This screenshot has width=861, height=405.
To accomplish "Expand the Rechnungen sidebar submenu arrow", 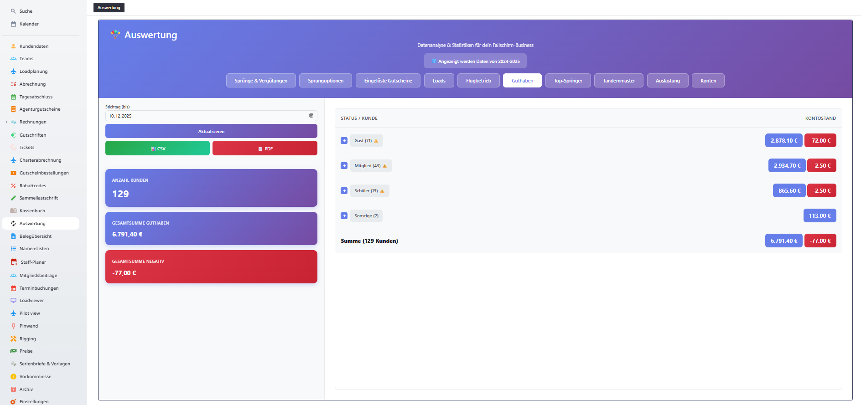I will (x=6, y=122).
